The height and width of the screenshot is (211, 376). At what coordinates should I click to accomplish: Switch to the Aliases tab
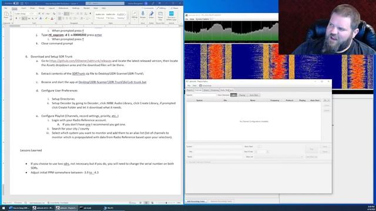tap(206, 90)
